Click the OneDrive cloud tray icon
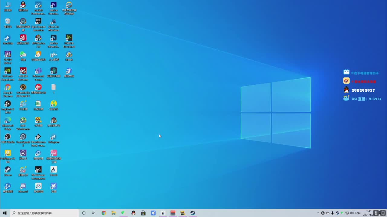The image size is (387, 217). (328, 213)
